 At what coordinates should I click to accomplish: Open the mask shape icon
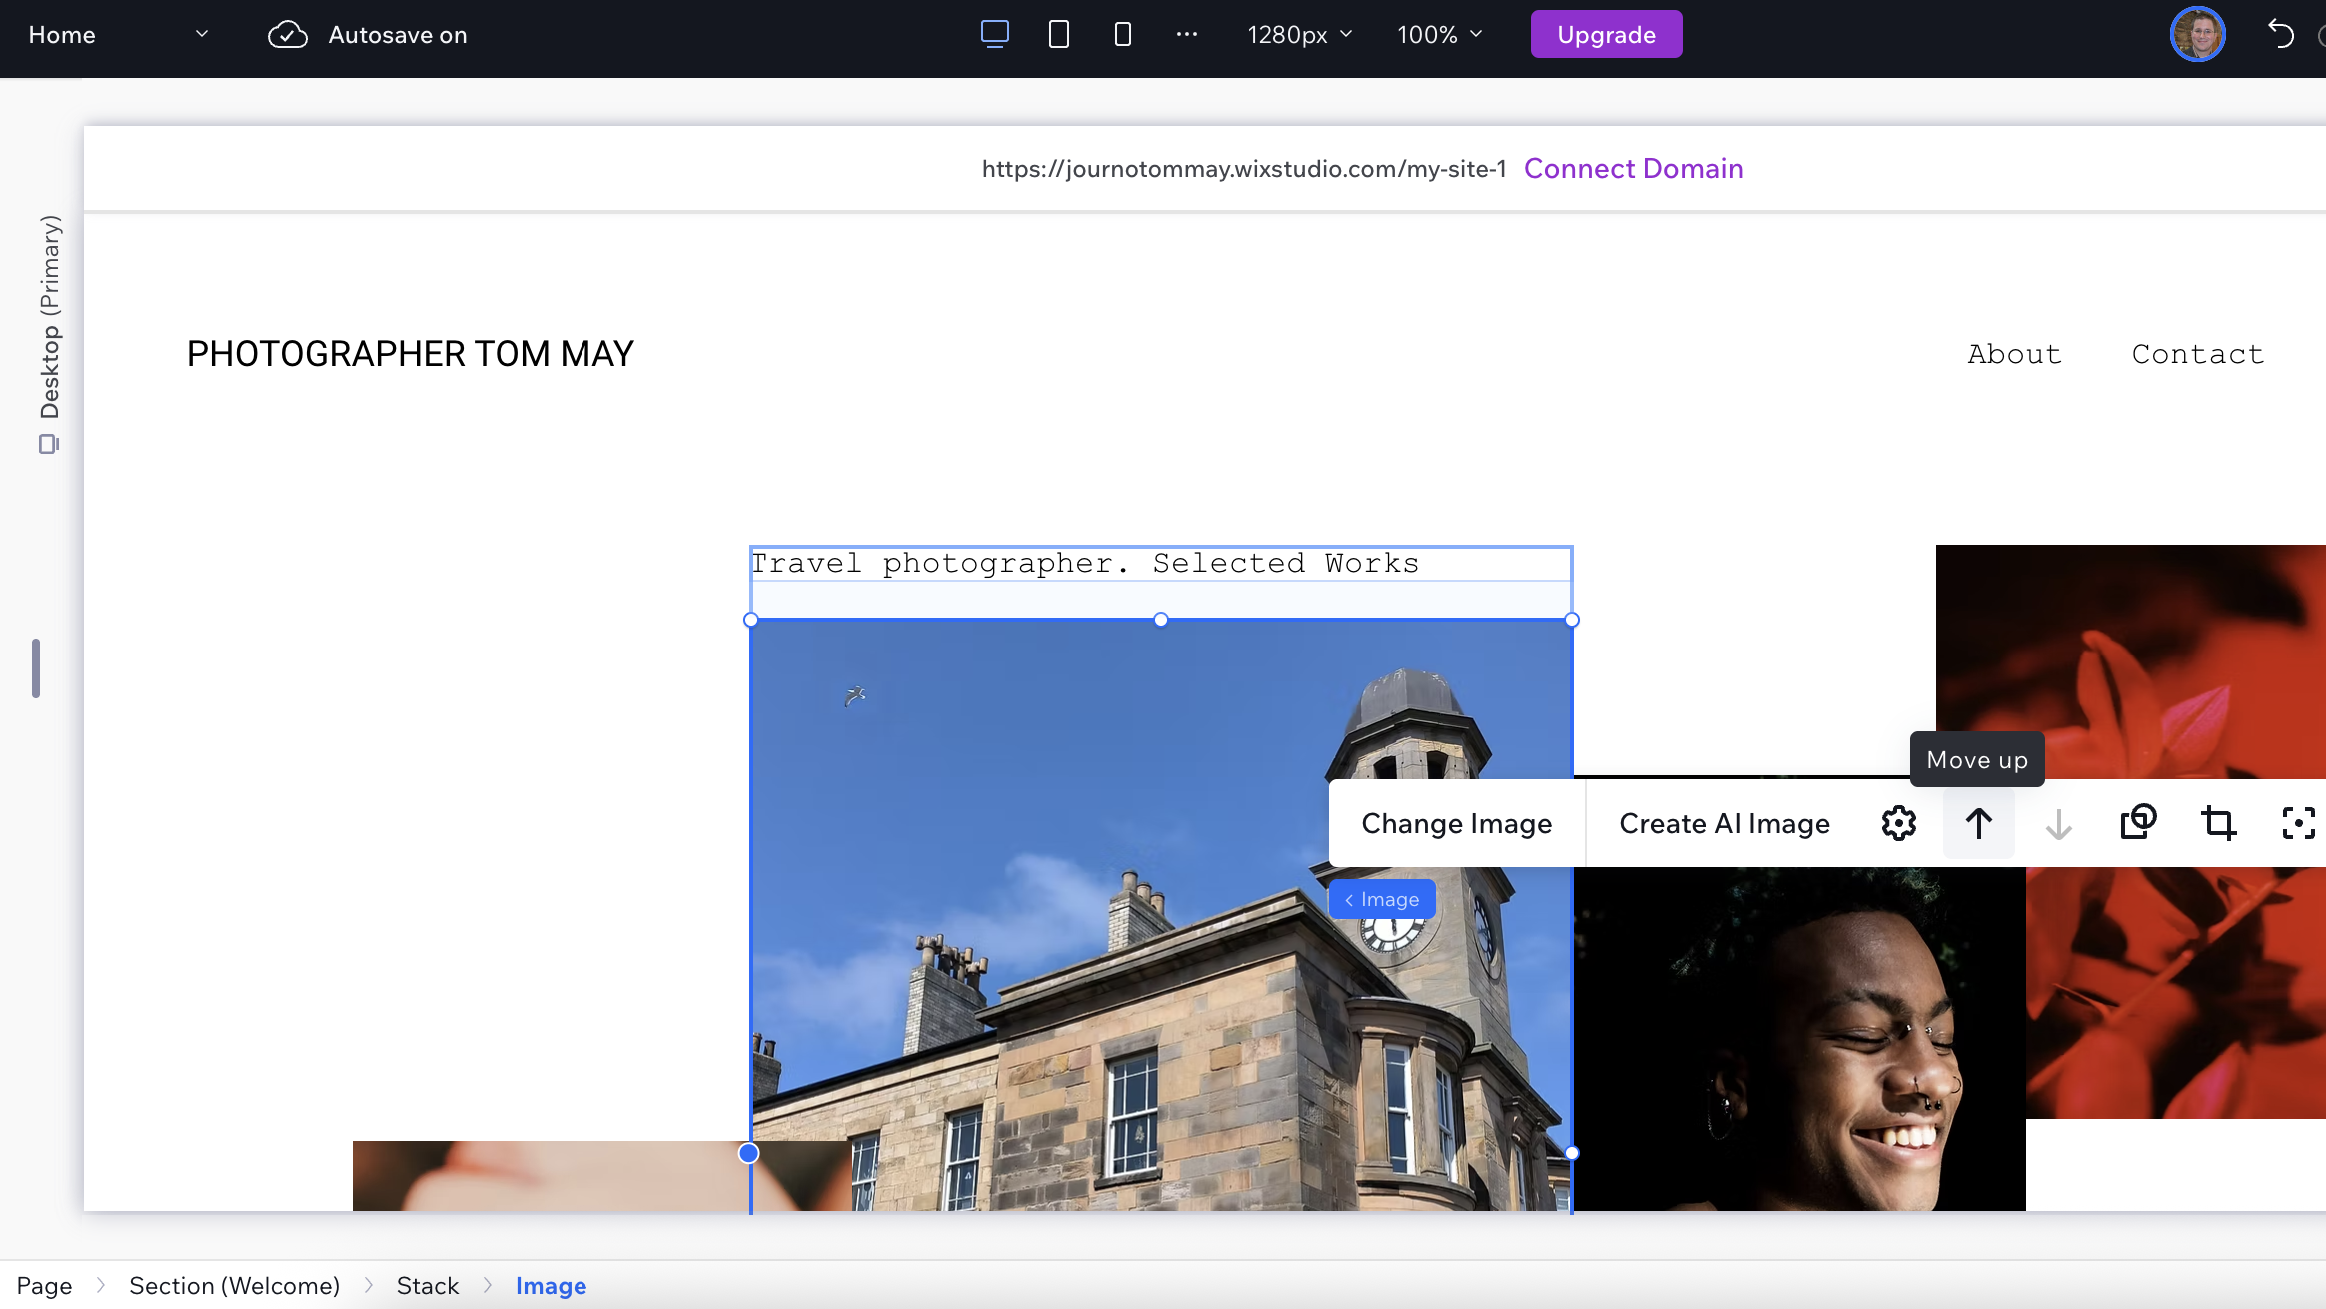2138,823
